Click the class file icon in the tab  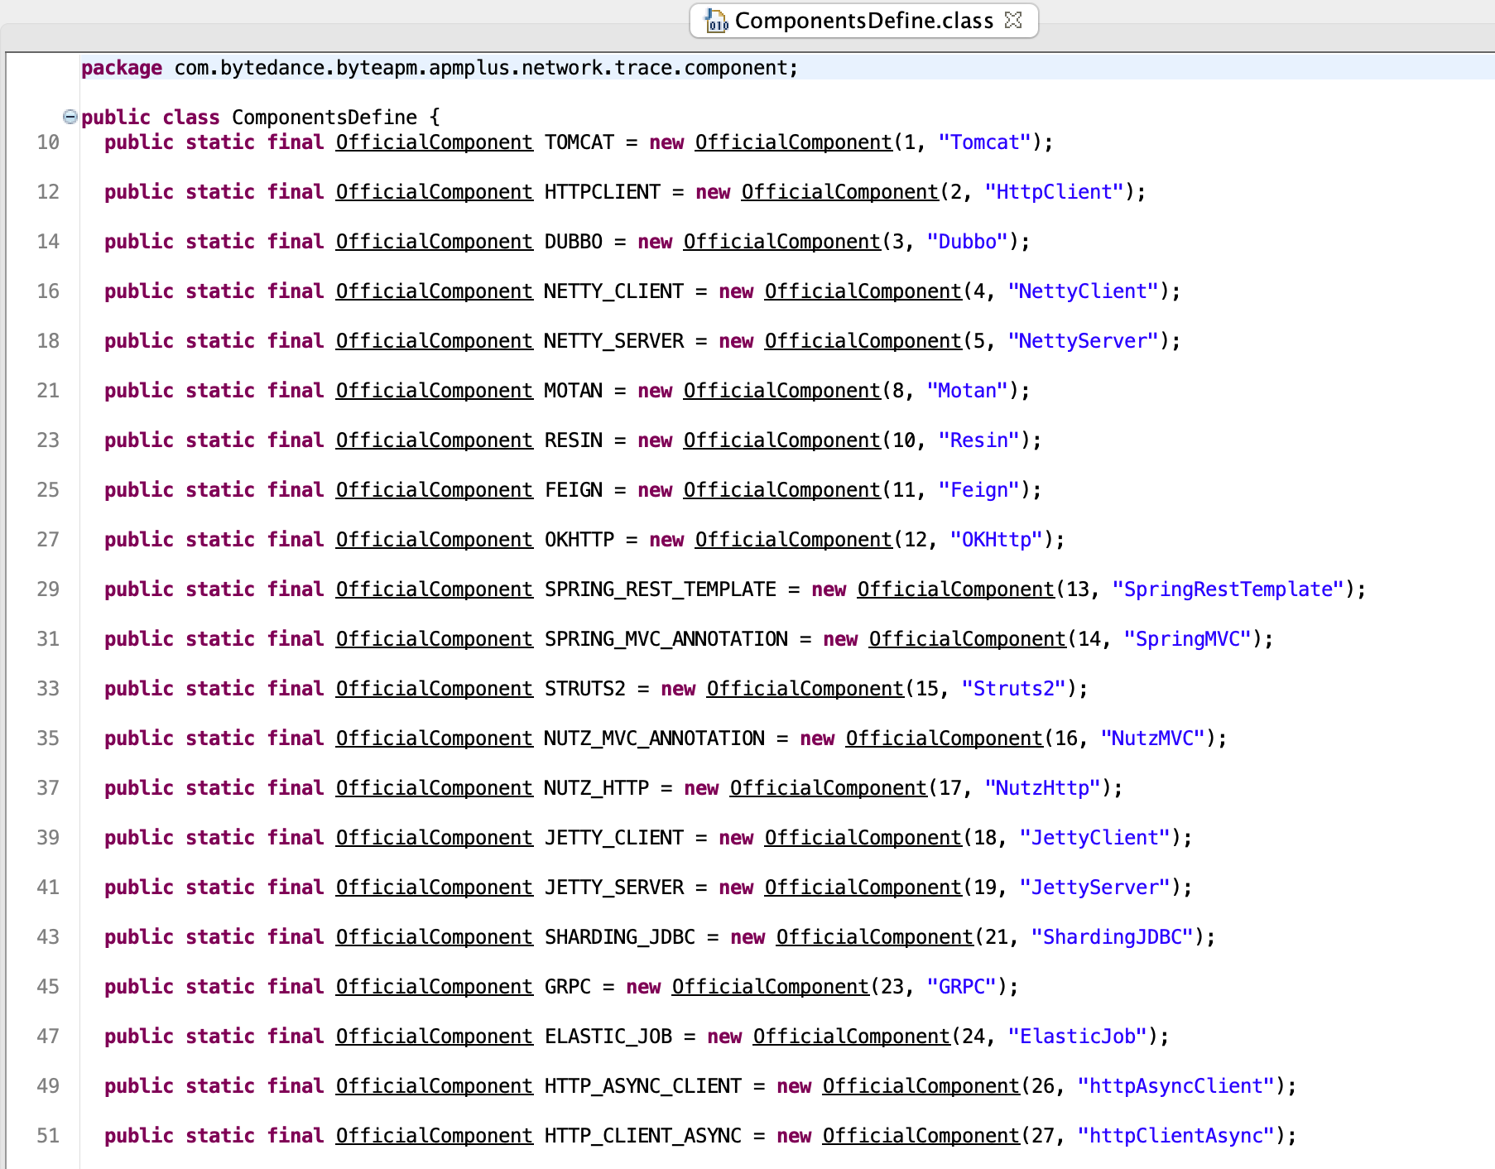point(715,21)
